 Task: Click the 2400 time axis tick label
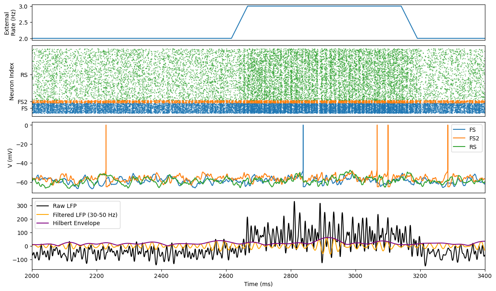click(x=161, y=276)
